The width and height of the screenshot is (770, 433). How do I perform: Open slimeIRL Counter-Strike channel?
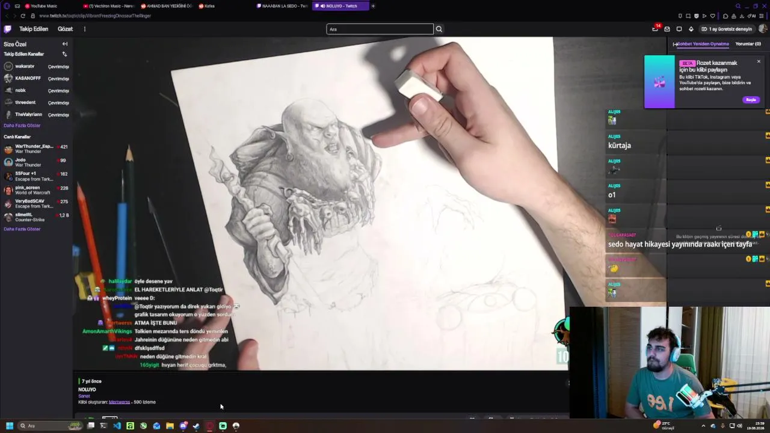click(x=36, y=217)
